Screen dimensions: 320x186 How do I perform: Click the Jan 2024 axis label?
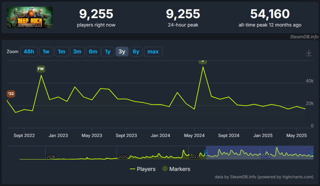tap(161, 136)
